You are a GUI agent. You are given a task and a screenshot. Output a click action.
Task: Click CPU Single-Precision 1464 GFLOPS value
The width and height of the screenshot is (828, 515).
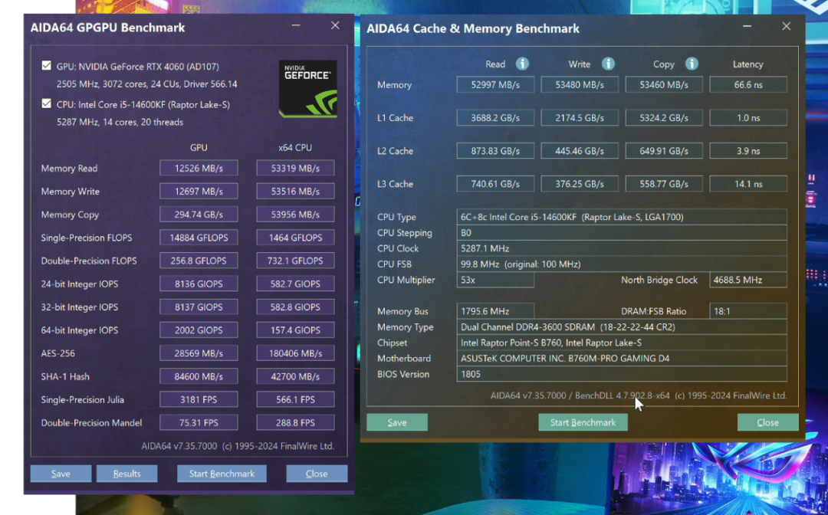pos(295,238)
